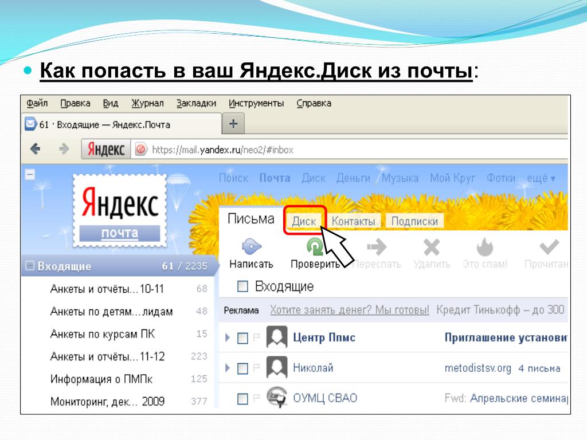The height and width of the screenshot is (440, 587).
Task: Switch to the Диск tab
Action: [x=304, y=221]
